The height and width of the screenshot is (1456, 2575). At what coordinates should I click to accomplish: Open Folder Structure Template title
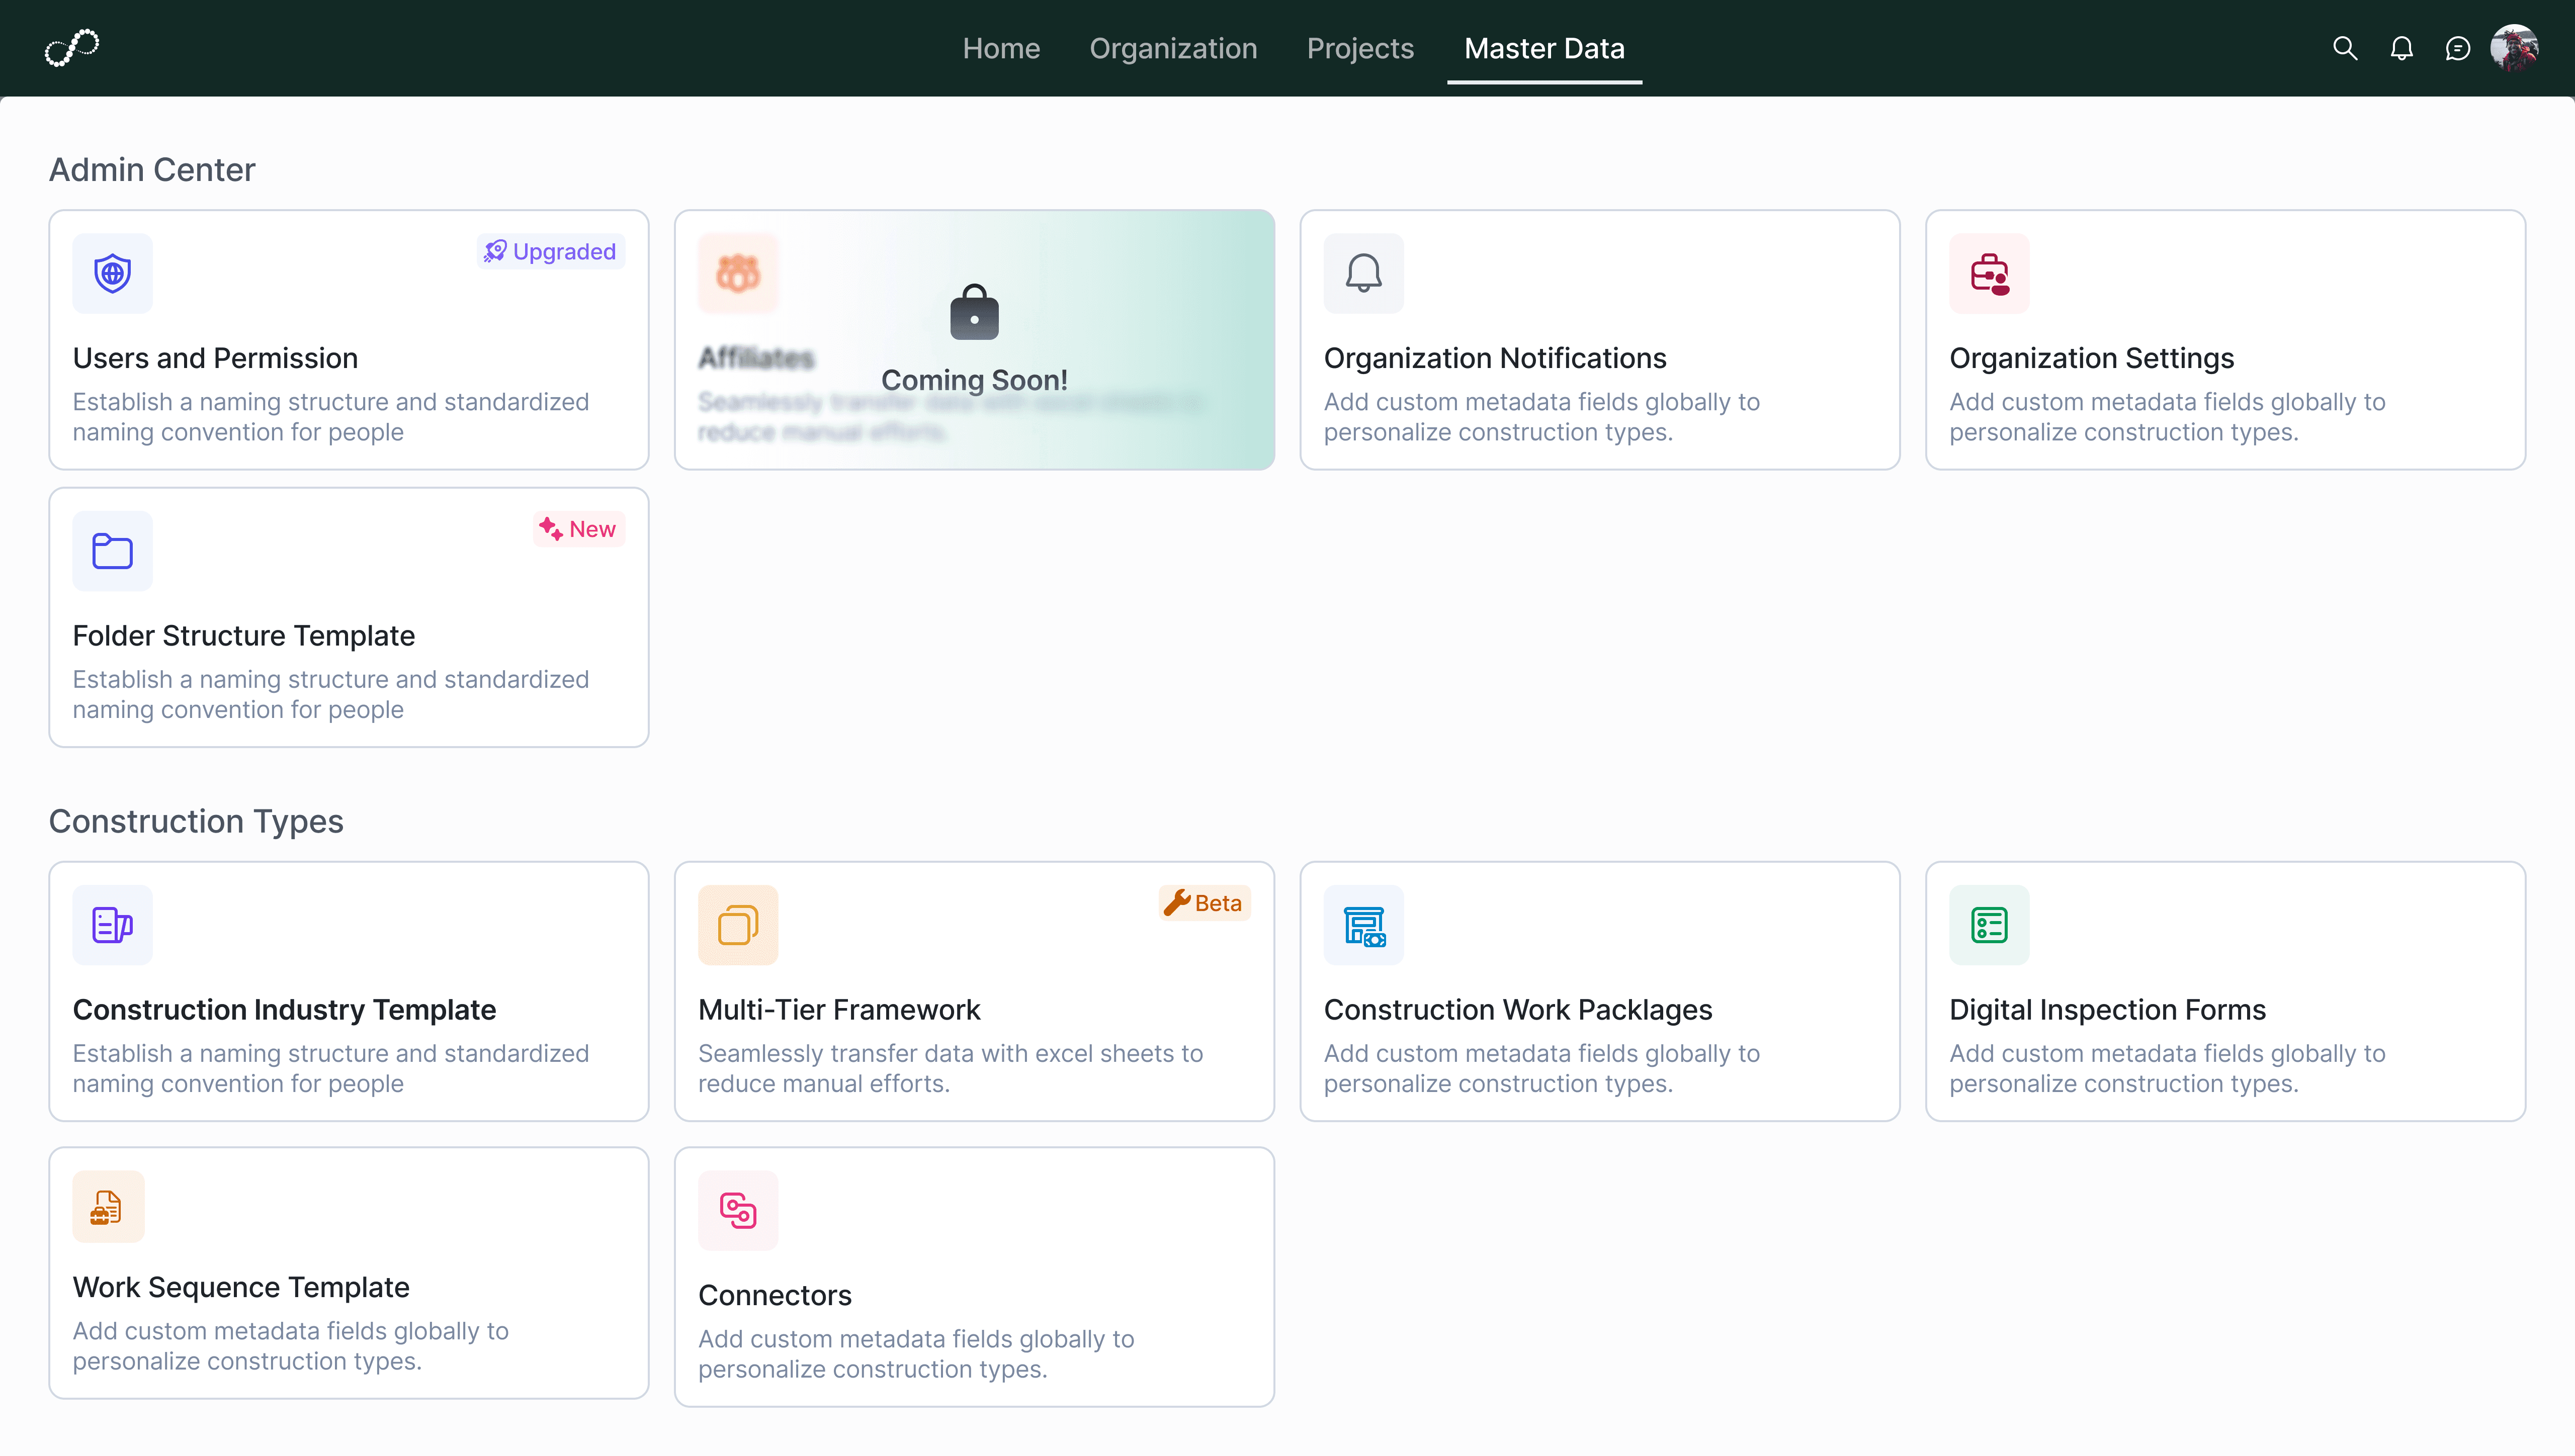[x=244, y=636]
